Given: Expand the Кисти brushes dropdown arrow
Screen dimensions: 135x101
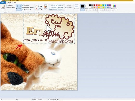Looking at the screenshot, I should [x=45, y=10].
